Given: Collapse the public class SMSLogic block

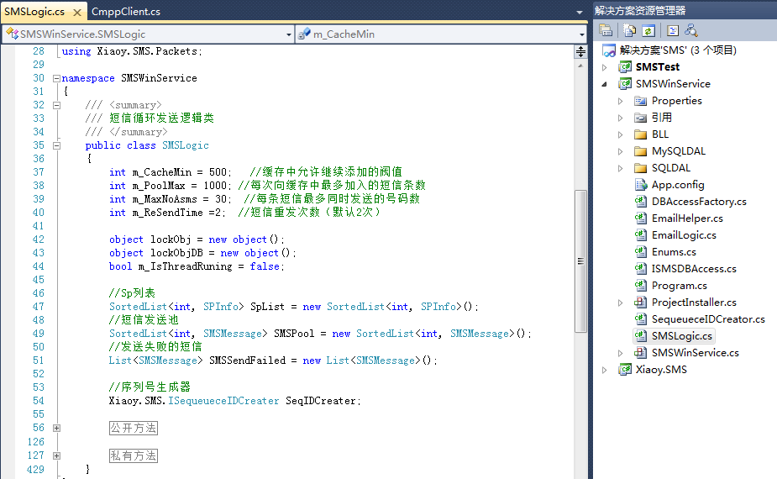Looking at the screenshot, I should pos(56,145).
